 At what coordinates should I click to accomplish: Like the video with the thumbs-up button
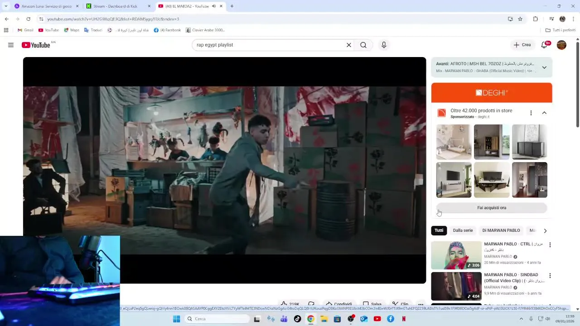click(x=290, y=304)
